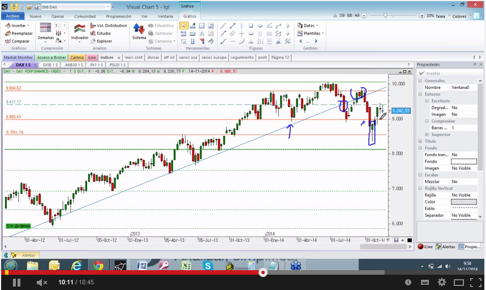The width and height of the screenshot is (486, 290).
Task: Collapse the Generales property group
Action: (x=420, y=80)
